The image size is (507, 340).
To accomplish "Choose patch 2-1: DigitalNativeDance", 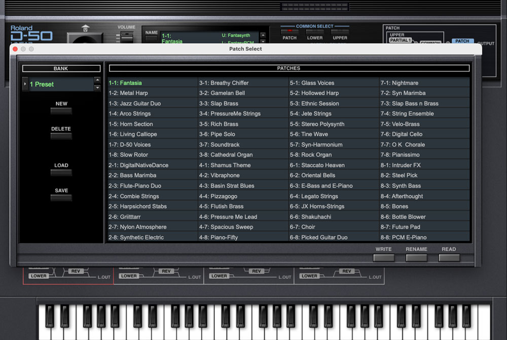I will 152,165.
